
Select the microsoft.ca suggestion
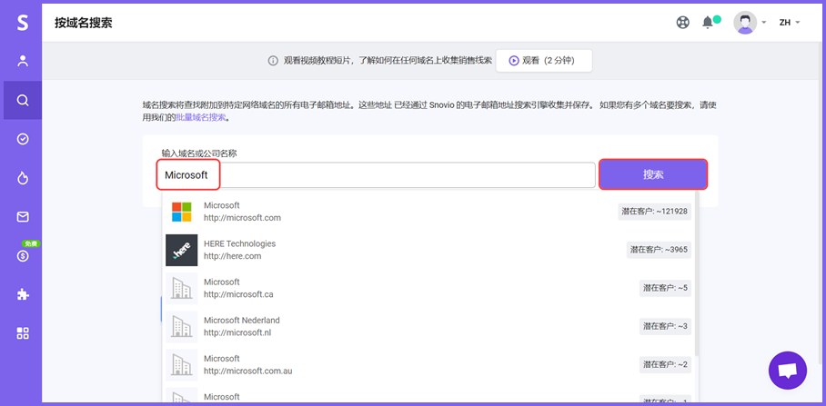pos(429,288)
